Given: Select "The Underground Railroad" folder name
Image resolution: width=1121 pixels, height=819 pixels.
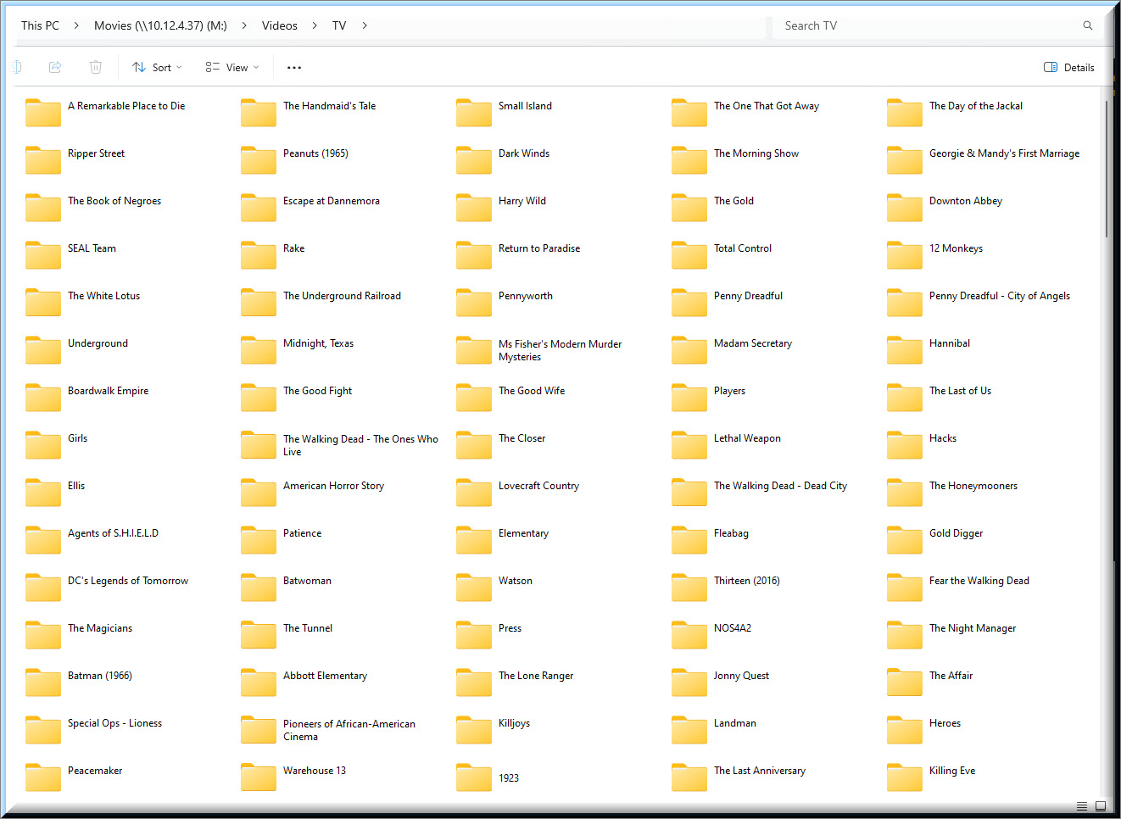Looking at the screenshot, I should [343, 296].
